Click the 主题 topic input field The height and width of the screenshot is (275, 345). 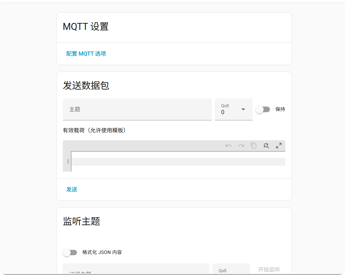click(137, 109)
